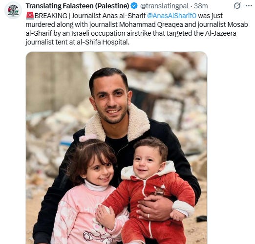Open the three-dot more options menu

249,6
